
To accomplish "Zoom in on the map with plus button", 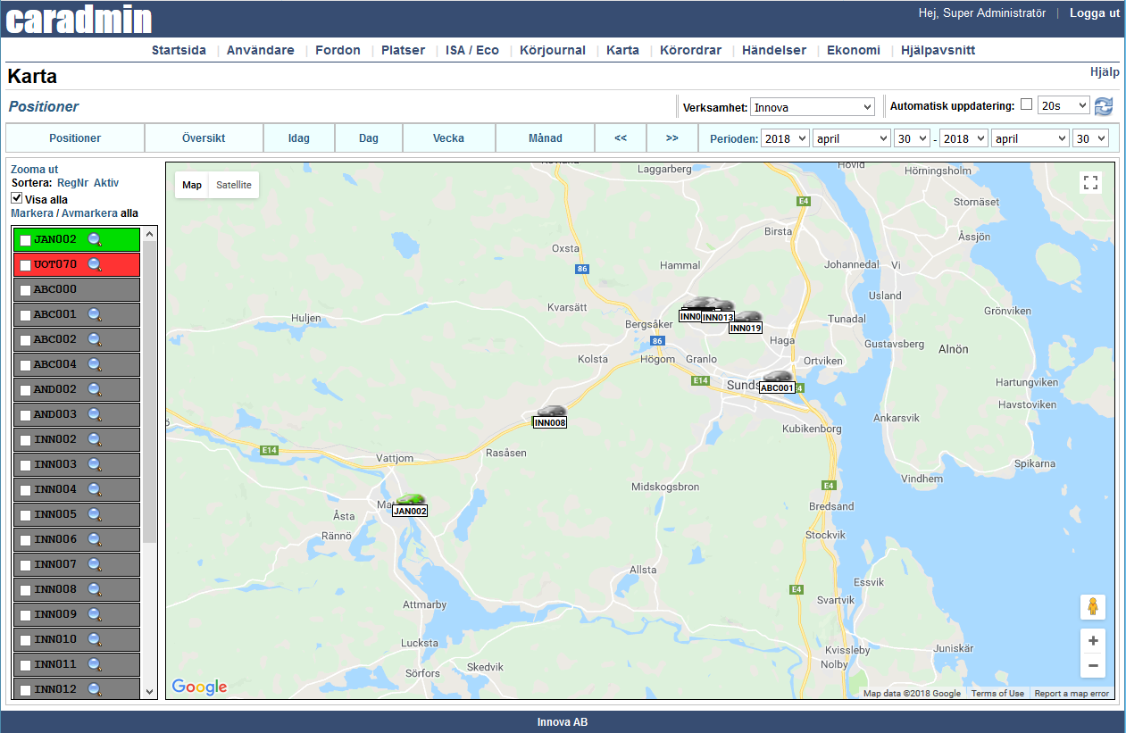I will click(1092, 640).
